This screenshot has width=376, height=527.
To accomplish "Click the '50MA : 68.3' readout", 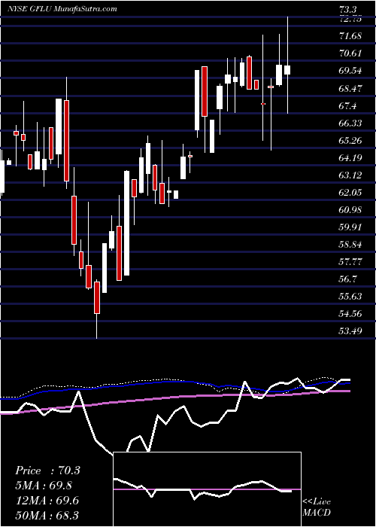I will (47, 515).
